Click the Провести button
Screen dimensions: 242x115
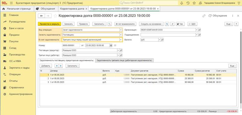click(x=83, y=24)
